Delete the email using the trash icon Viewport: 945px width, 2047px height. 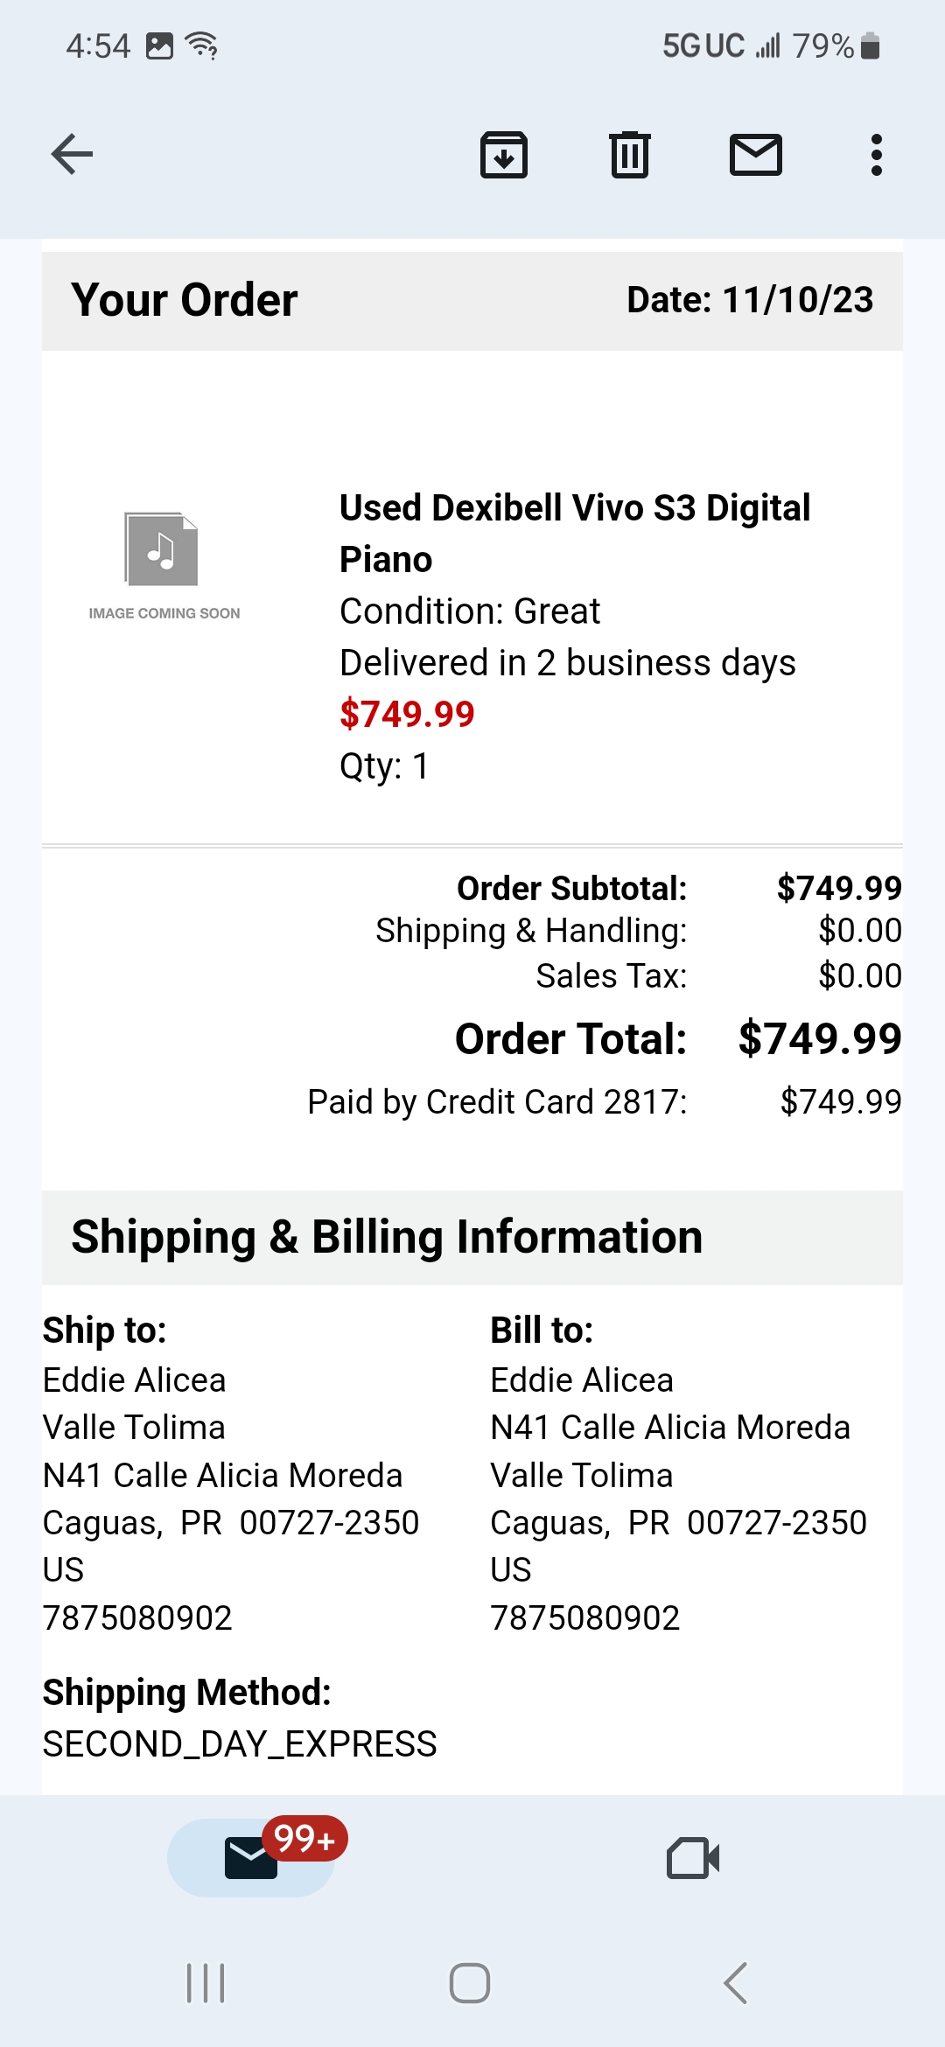[629, 155]
